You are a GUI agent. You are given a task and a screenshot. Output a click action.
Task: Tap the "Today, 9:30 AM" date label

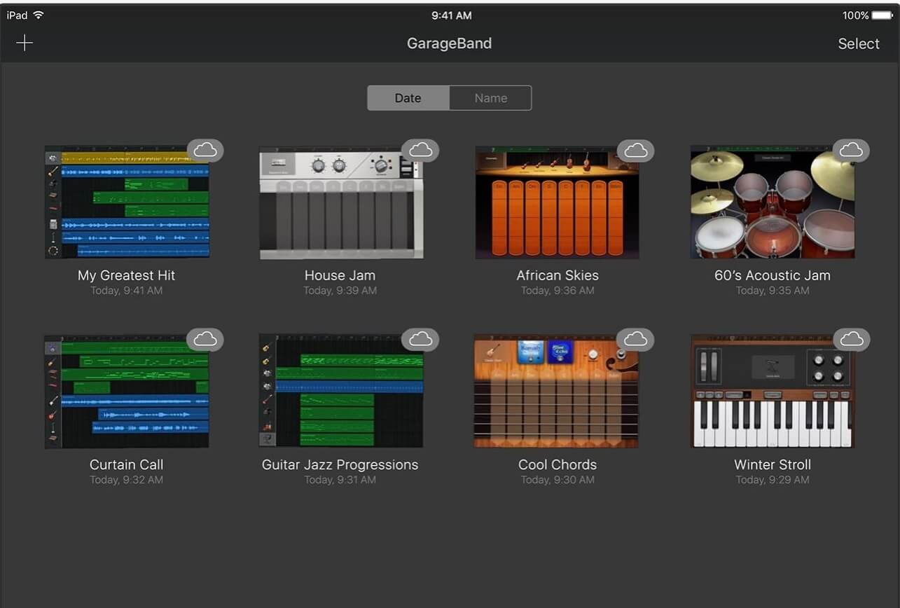558,480
